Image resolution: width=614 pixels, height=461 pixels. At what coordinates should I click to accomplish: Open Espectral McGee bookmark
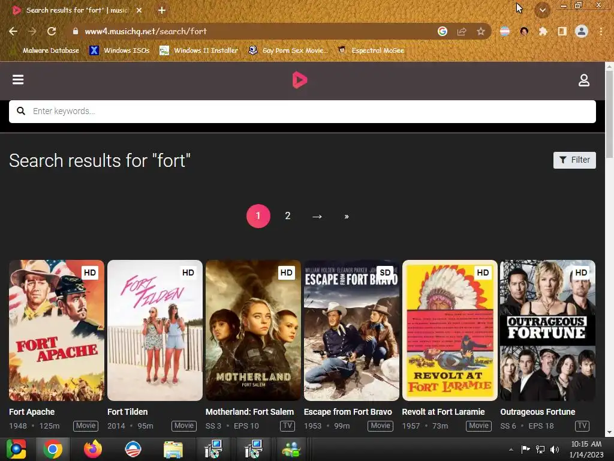pyautogui.click(x=371, y=50)
